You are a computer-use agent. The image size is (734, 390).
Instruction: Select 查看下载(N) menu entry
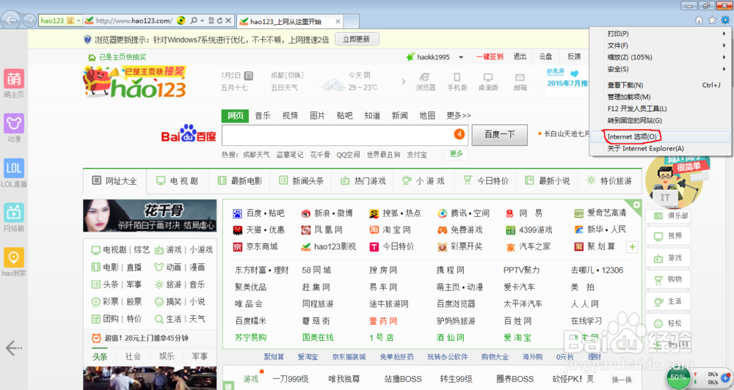pyautogui.click(x=660, y=85)
